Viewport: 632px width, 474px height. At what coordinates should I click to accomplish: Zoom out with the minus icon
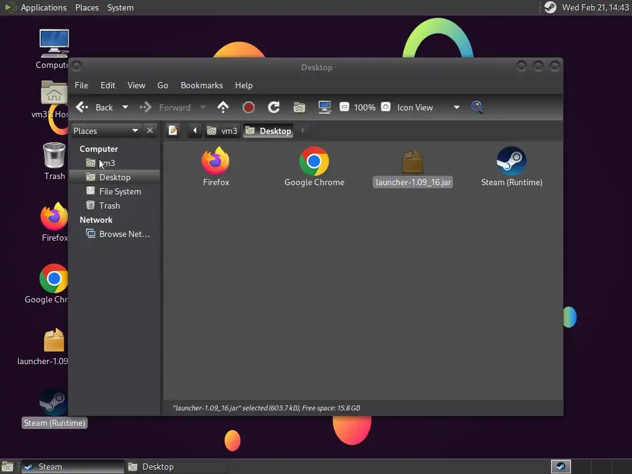[x=344, y=107]
